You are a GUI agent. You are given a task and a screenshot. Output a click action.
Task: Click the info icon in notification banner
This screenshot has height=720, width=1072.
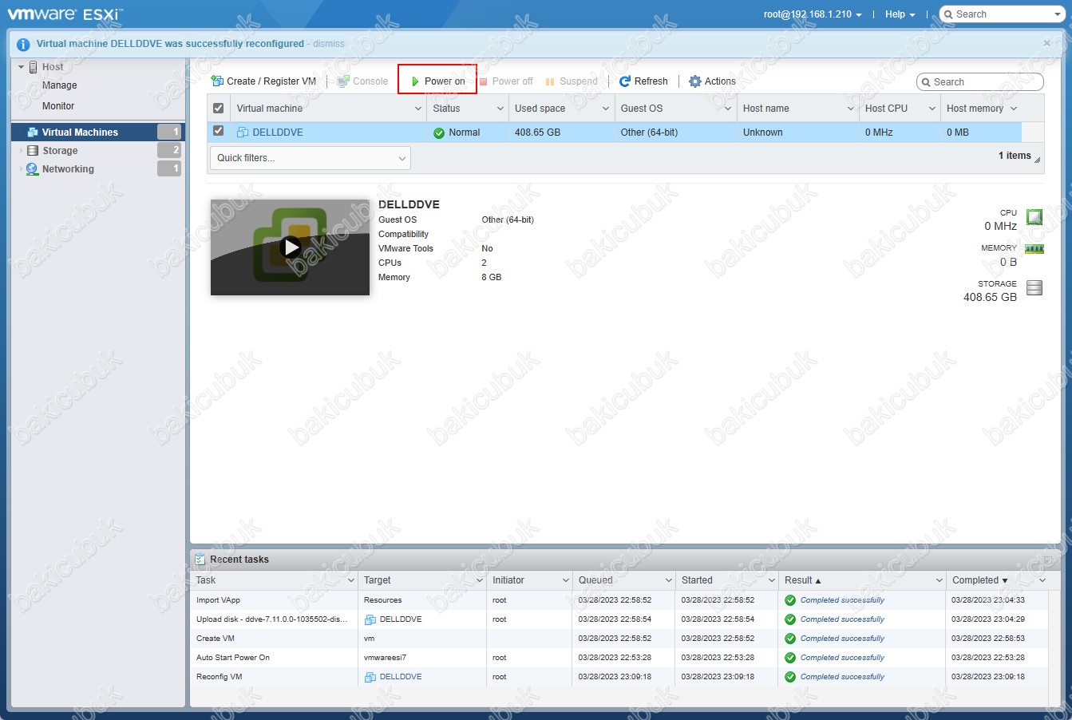[23, 45]
